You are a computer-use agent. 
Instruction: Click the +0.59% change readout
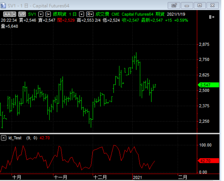[181, 20]
